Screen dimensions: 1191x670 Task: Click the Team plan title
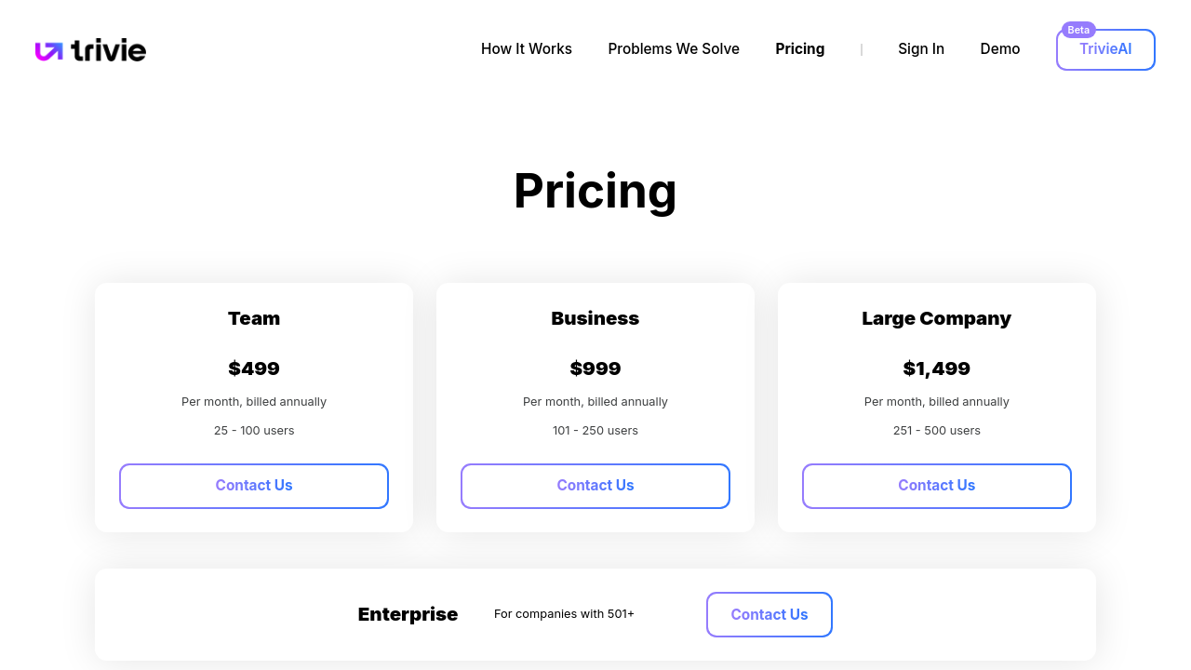[254, 318]
